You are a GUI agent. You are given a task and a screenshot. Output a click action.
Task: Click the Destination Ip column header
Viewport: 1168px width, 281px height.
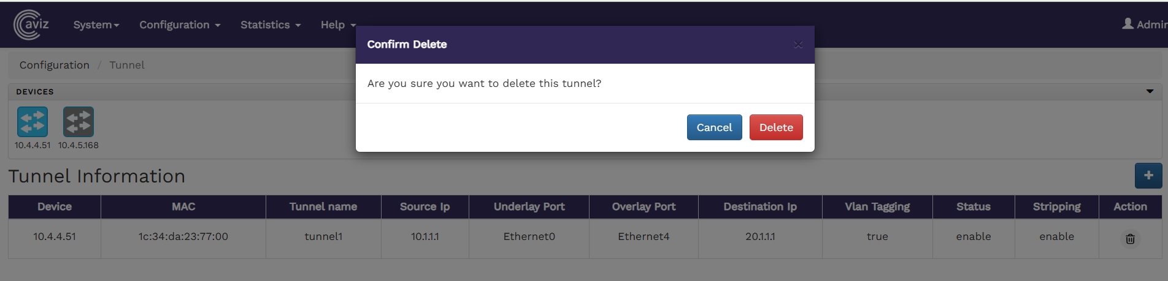760,207
